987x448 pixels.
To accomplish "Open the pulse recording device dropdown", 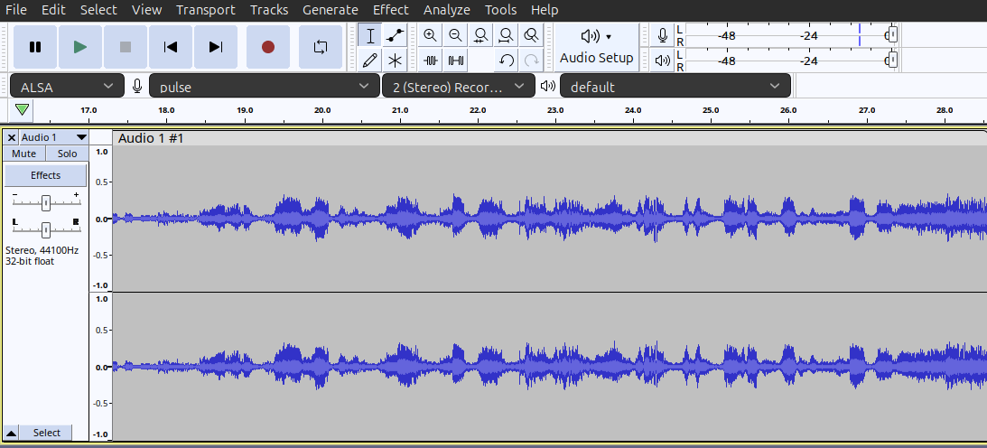I will click(264, 87).
